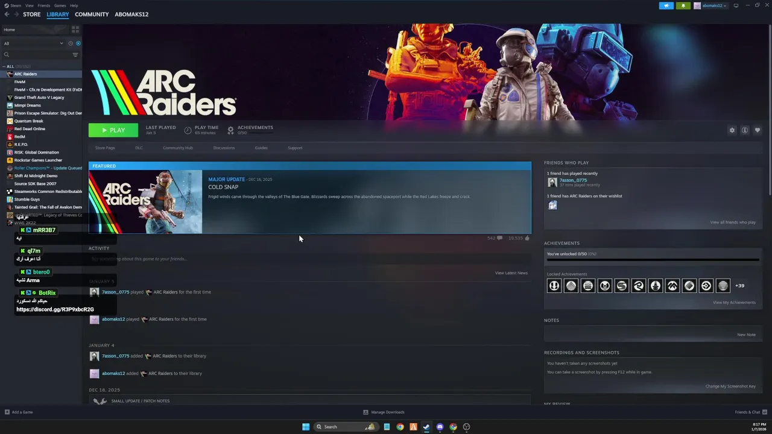Open the Support link
The image size is (772, 434).
(295, 148)
